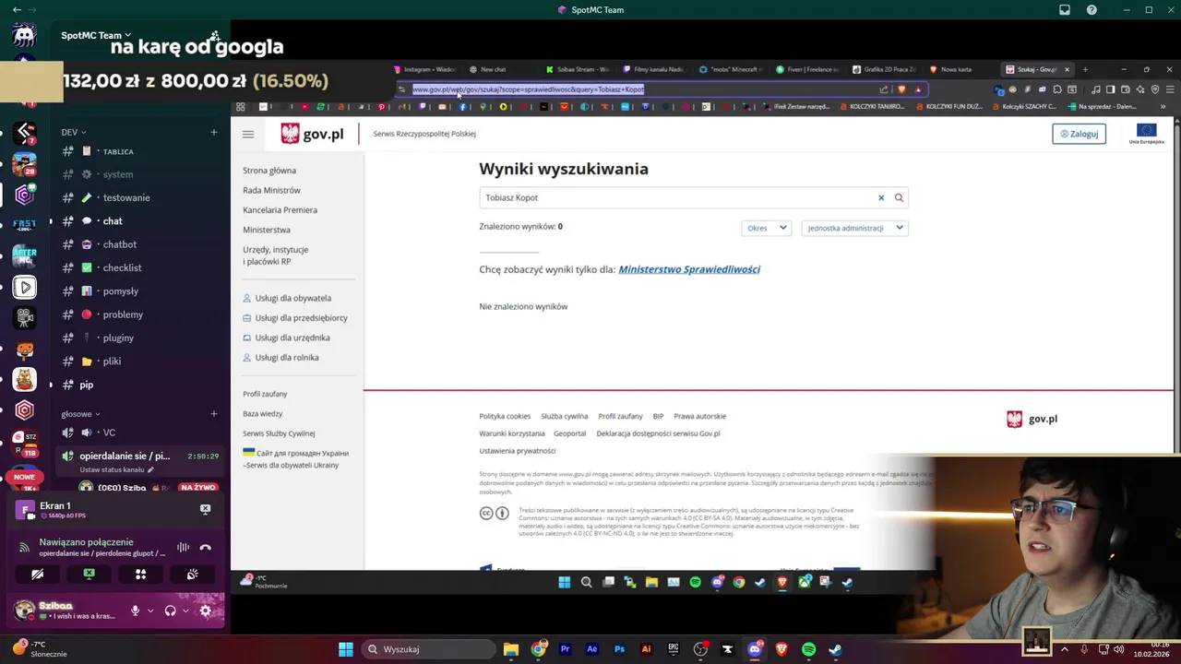Disconnect from the voice call
The image size is (1181, 664).
206,547
